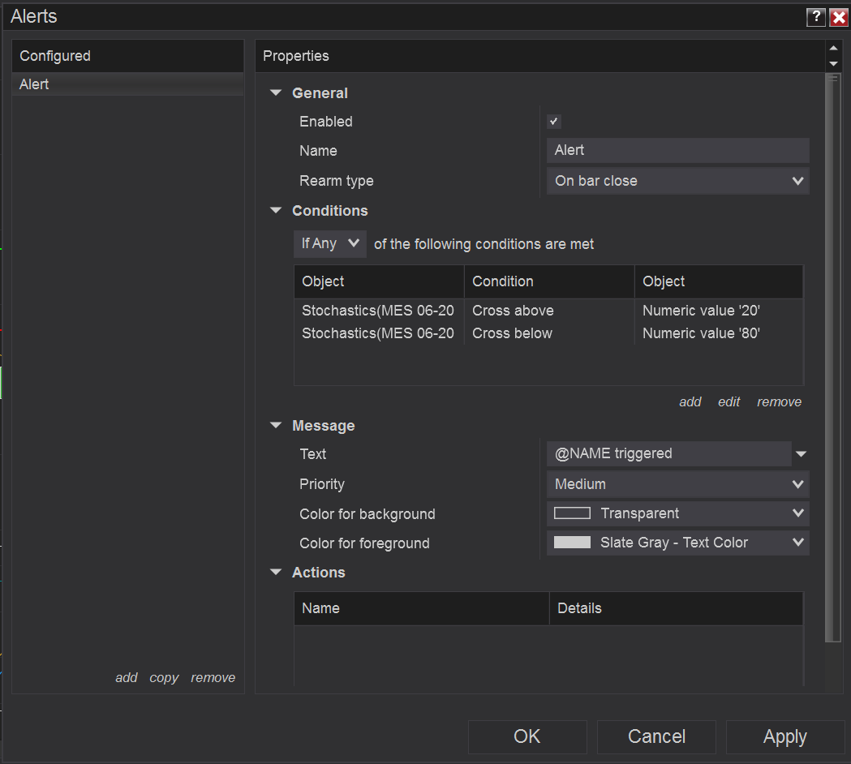The height and width of the screenshot is (764, 851).
Task: Collapse the Conditions section
Action: [x=276, y=211]
